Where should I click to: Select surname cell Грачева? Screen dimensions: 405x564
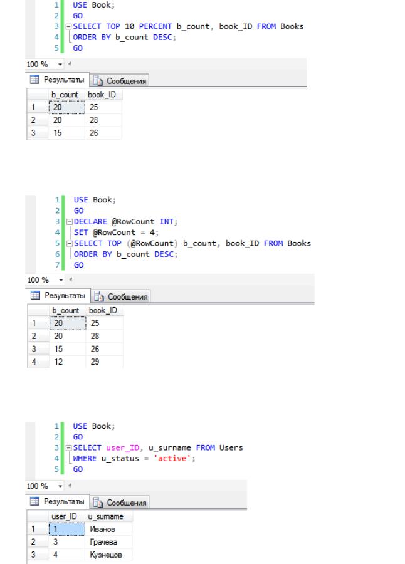tap(108, 542)
